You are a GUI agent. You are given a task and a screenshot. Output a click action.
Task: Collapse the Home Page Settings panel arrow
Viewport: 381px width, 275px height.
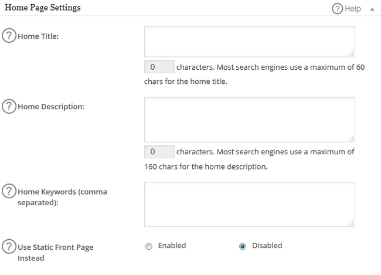click(x=372, y=9)
